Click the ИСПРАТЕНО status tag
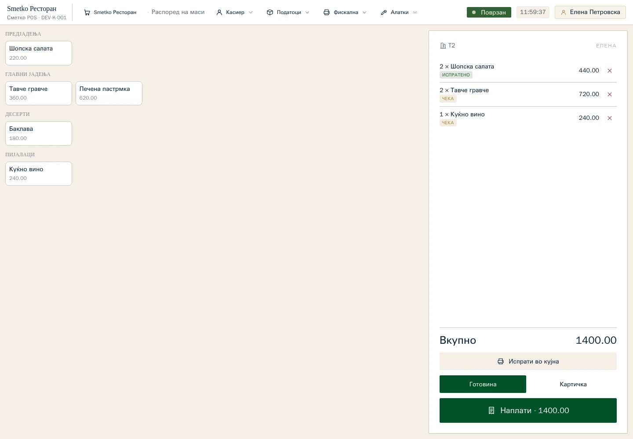633x439 pixels. point(456,75)
